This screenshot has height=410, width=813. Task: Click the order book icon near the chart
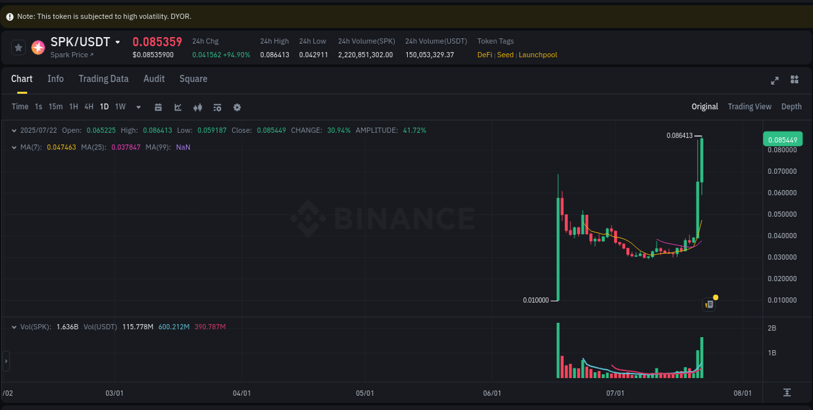coord(709,304)
